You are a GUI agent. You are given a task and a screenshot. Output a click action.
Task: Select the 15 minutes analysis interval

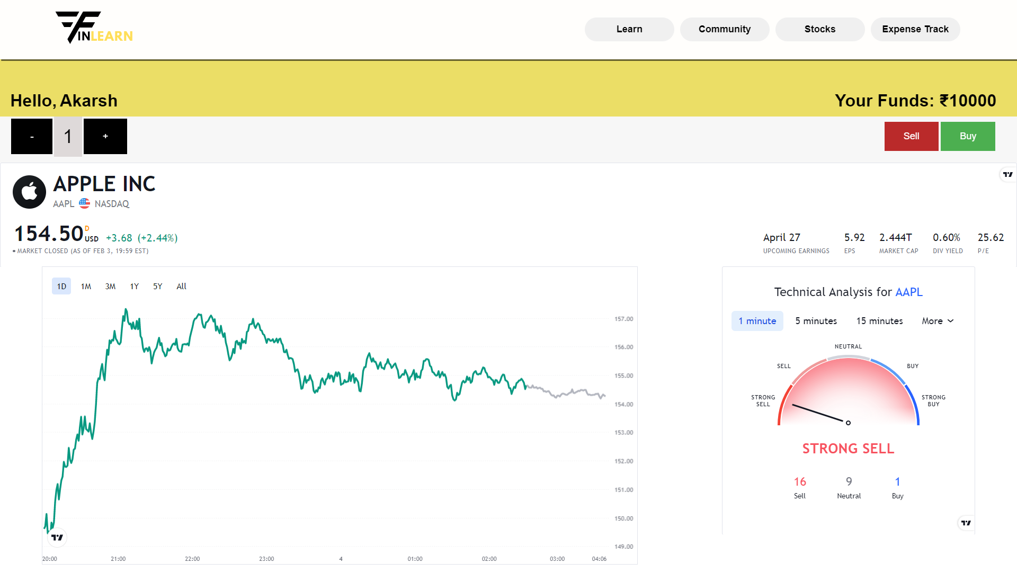tap(879, 321)
